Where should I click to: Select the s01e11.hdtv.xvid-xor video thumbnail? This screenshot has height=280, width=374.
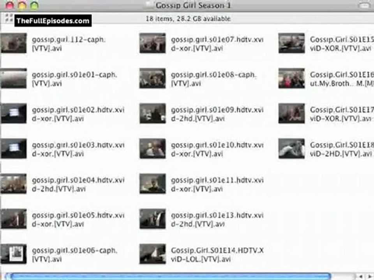tap(153, 184)
